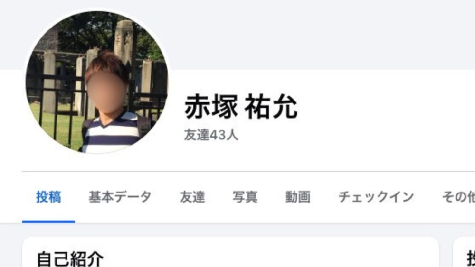Select the 投稿 tab
475x267 pixels.
pos(48,197)
